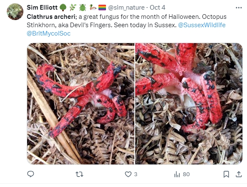
Task: Open the right fungus close-up photo
Action: (189, 104)
